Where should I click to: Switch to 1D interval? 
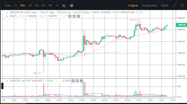point(43,6)
